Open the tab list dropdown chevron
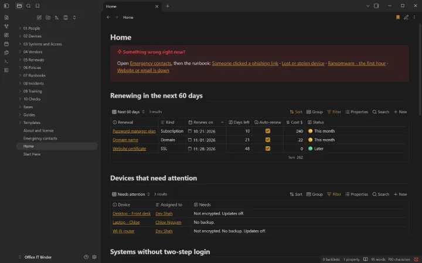The width and height of the screenshot is (422, 263). 367,6
